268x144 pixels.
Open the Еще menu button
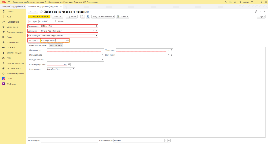coord(261,16)
